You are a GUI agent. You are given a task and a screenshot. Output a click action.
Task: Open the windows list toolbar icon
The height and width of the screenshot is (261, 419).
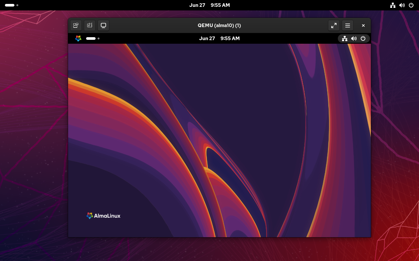[76, 25]
